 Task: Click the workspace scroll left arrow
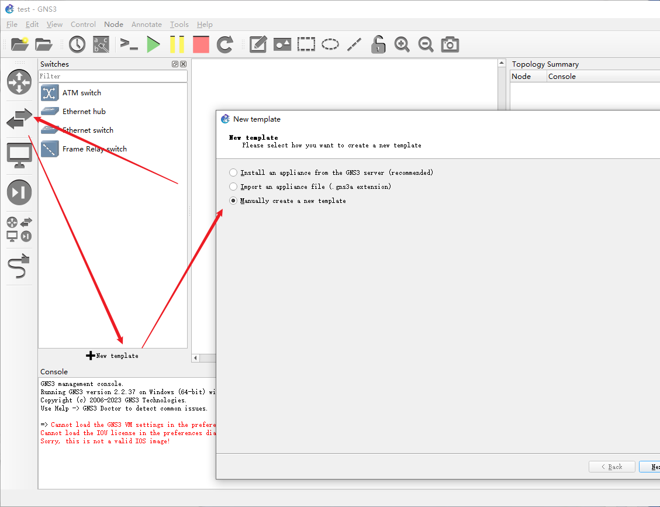click(x=196, y=358)
